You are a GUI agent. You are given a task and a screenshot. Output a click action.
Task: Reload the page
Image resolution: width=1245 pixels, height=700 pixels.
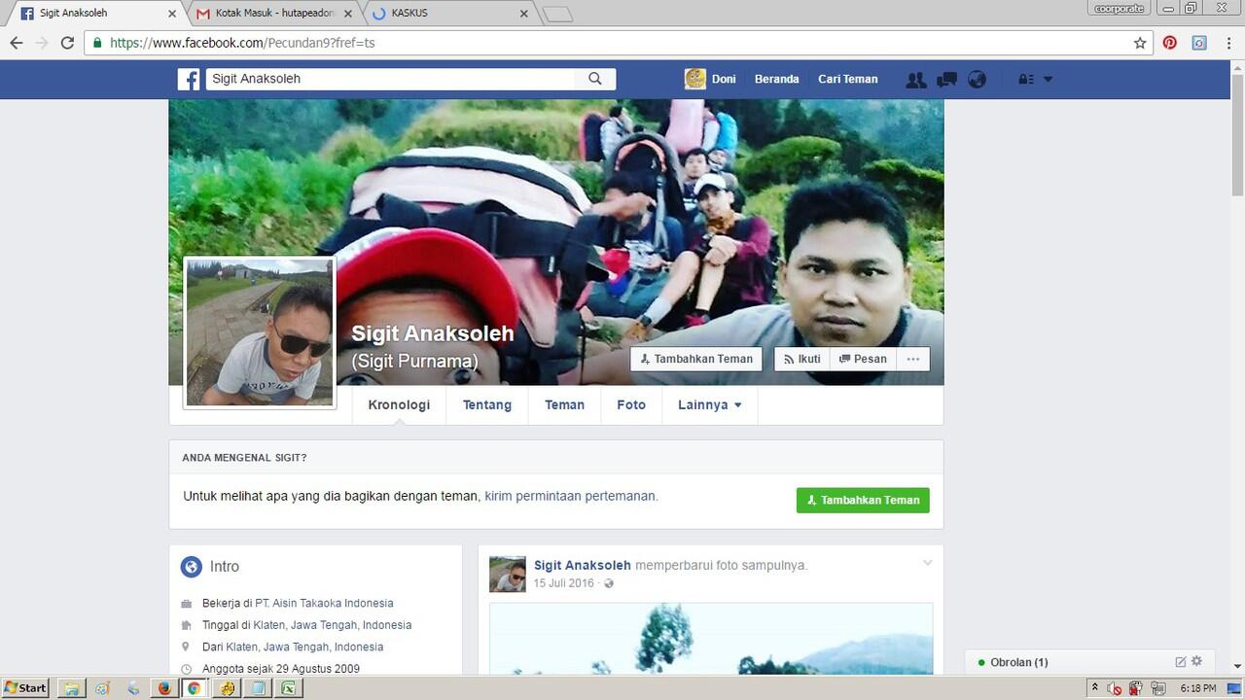tap(67, 43)
